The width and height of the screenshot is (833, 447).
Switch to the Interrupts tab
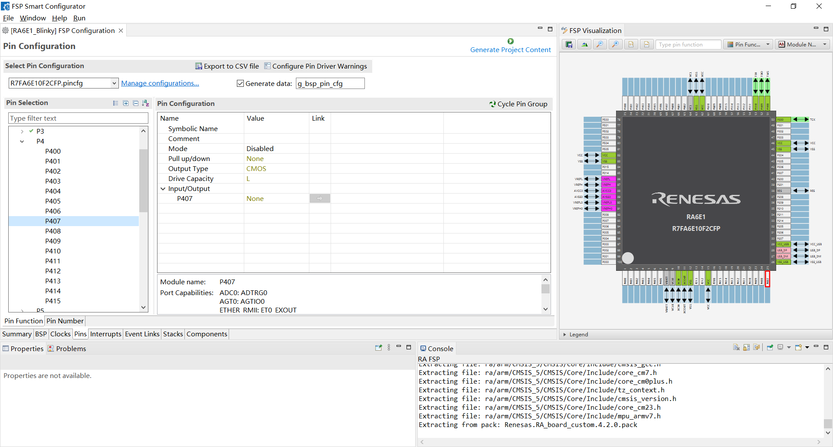click(105, 334)
